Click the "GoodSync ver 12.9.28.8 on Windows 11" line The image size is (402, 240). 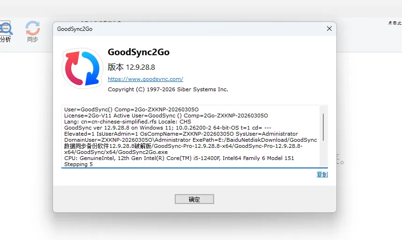pos(167,128)
